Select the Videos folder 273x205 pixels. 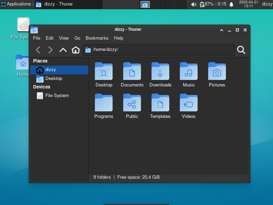pos(189,102)
